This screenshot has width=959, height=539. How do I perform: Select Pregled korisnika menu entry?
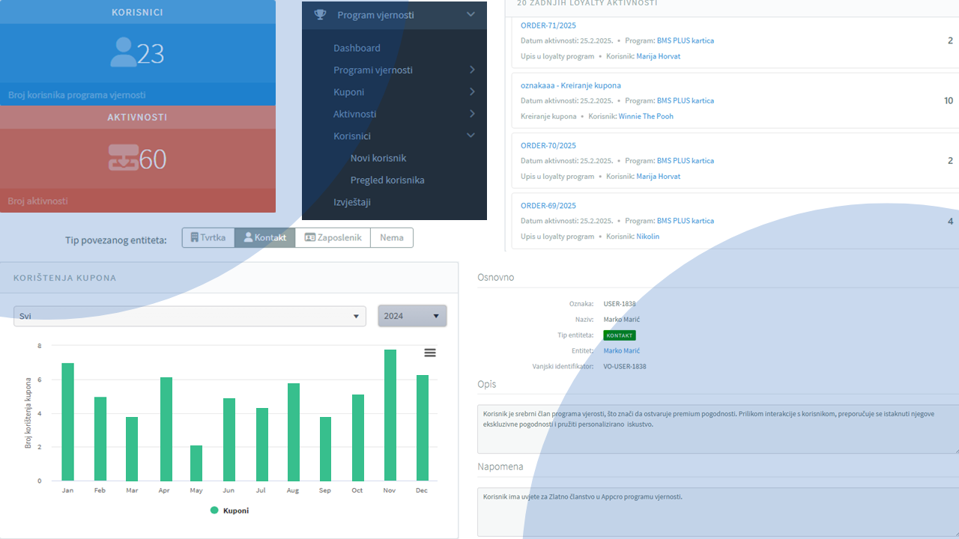click(x=387, y=180)
